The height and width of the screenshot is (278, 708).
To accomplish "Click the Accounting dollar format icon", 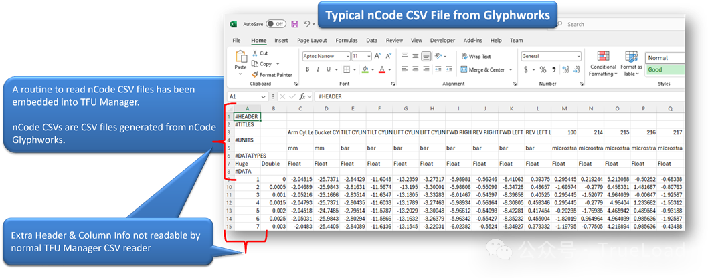I will click(526, 70).
